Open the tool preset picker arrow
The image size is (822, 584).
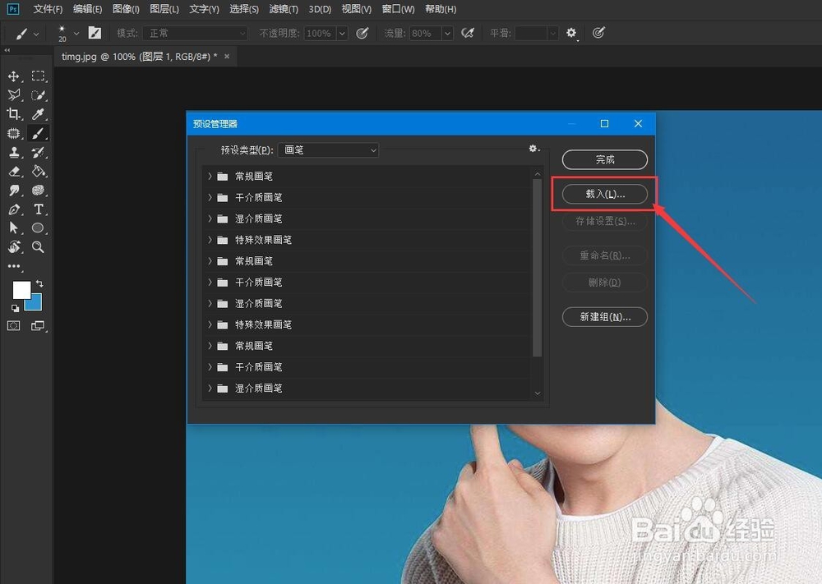(36, 34)
